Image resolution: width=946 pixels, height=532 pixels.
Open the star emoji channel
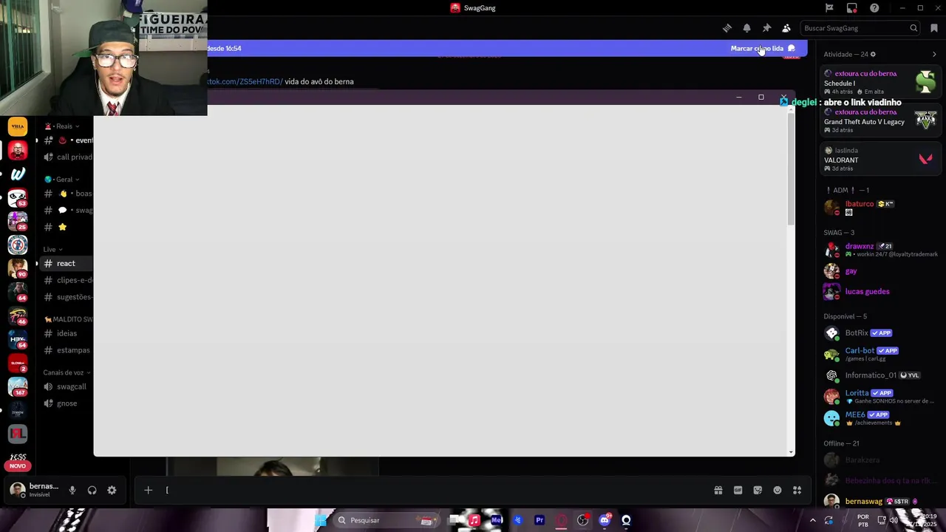62,227
